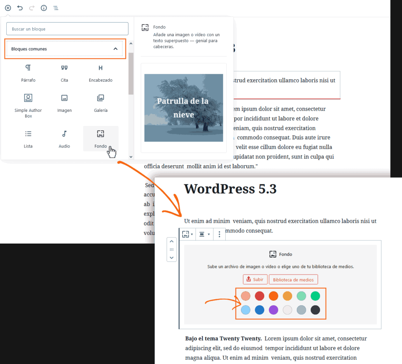Add the Galería block
Screen dimensions: 402x364
[x=100, y=103]
